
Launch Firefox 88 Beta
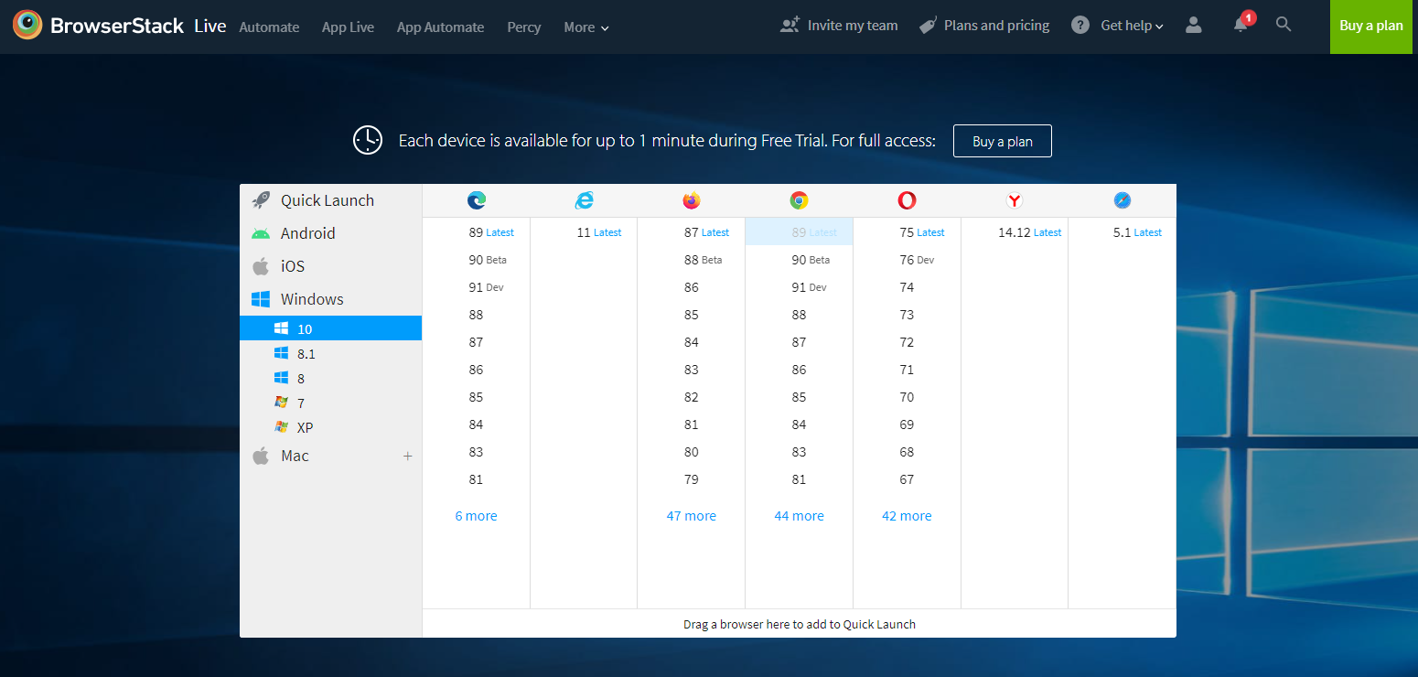click(692, 260)
